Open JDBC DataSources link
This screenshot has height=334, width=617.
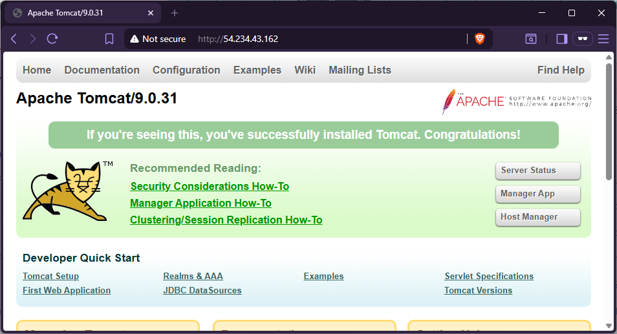coord(202,290)
